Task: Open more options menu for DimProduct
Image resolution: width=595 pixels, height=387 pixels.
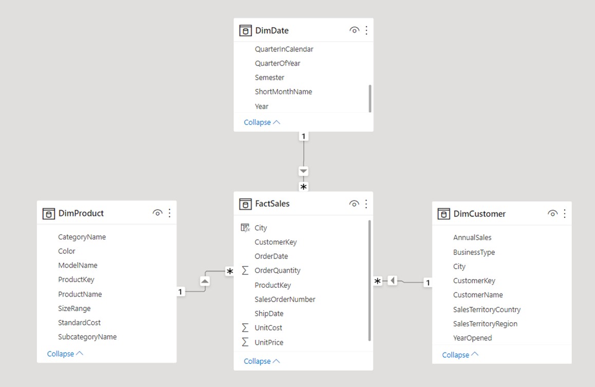Action: 170,213
